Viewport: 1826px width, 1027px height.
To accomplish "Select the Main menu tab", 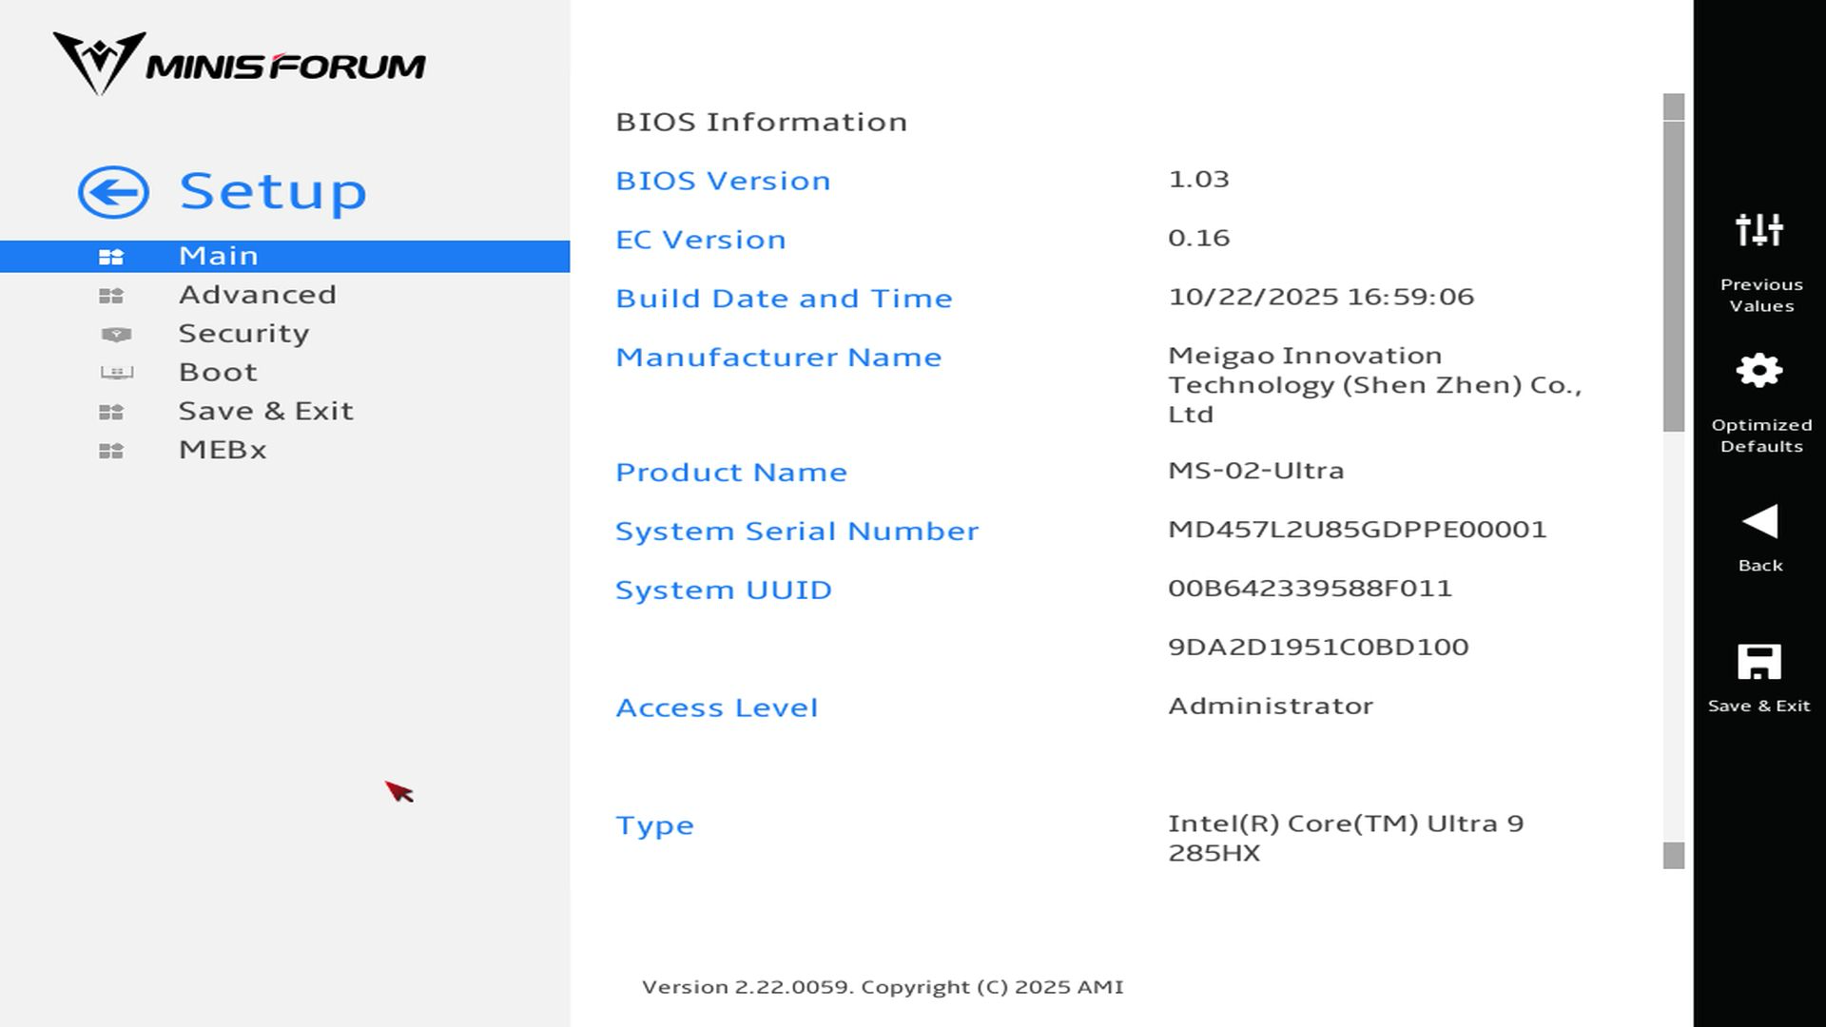I will [219, 256].
